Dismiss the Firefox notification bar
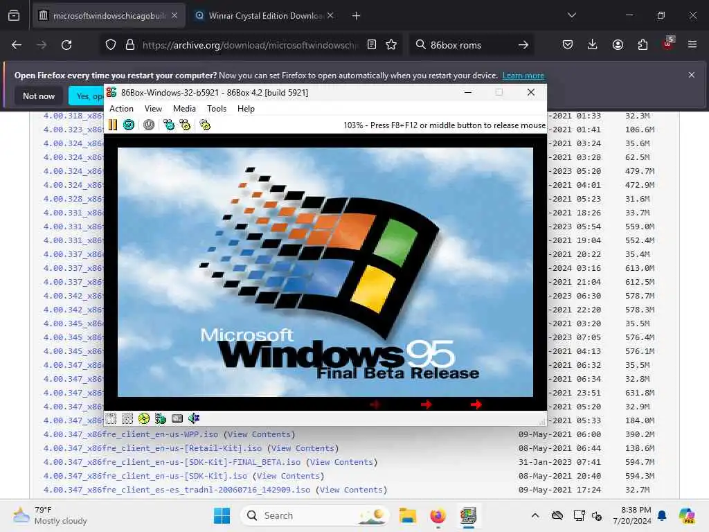This screenshot has height=532, width=709. (692, 75)
